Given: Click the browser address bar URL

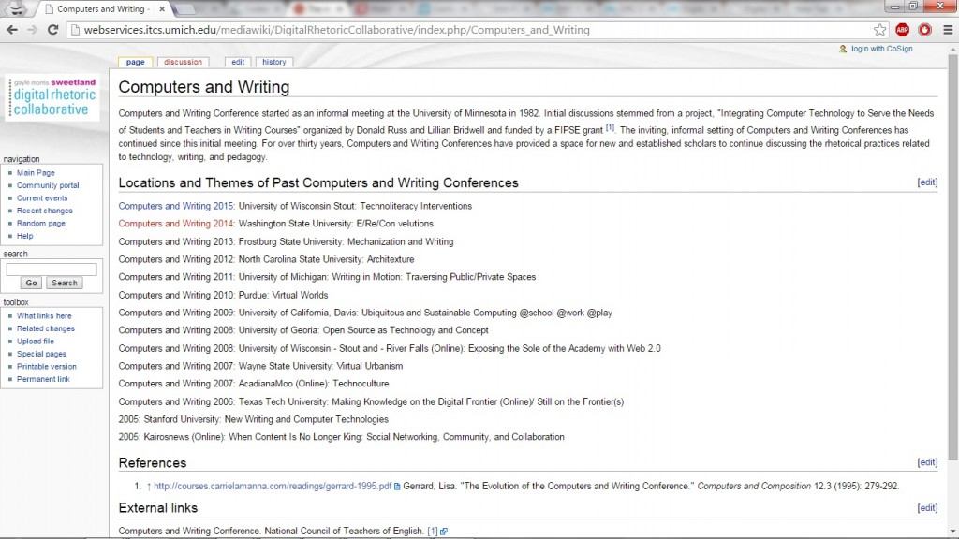Looking at the screenshot, I should (336, 30).
